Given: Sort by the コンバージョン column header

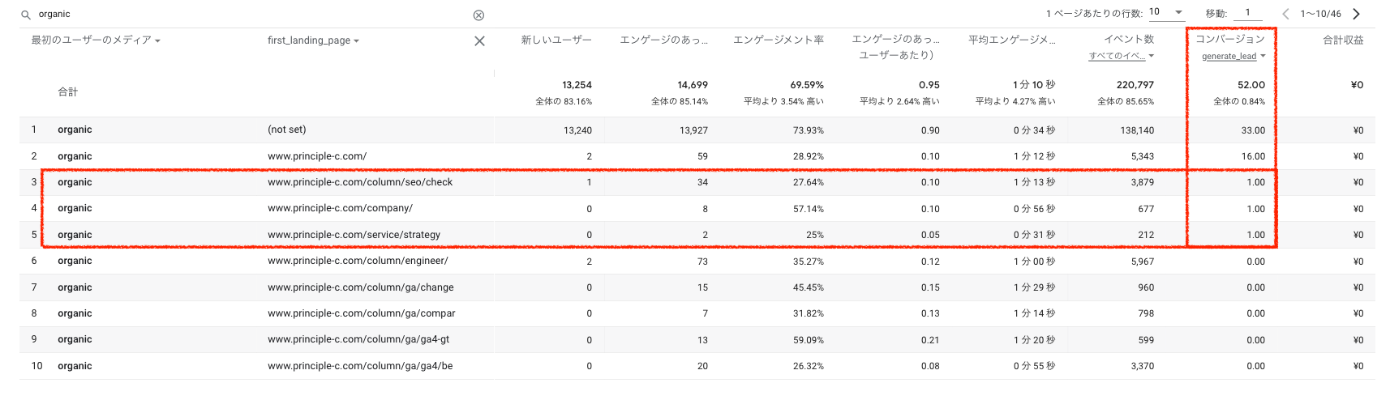Looking at the screenshot, I should pyautogui.click(x=1230, y=39).
